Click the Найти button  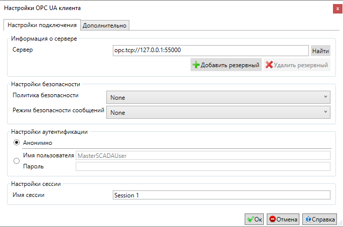[320, 51]
